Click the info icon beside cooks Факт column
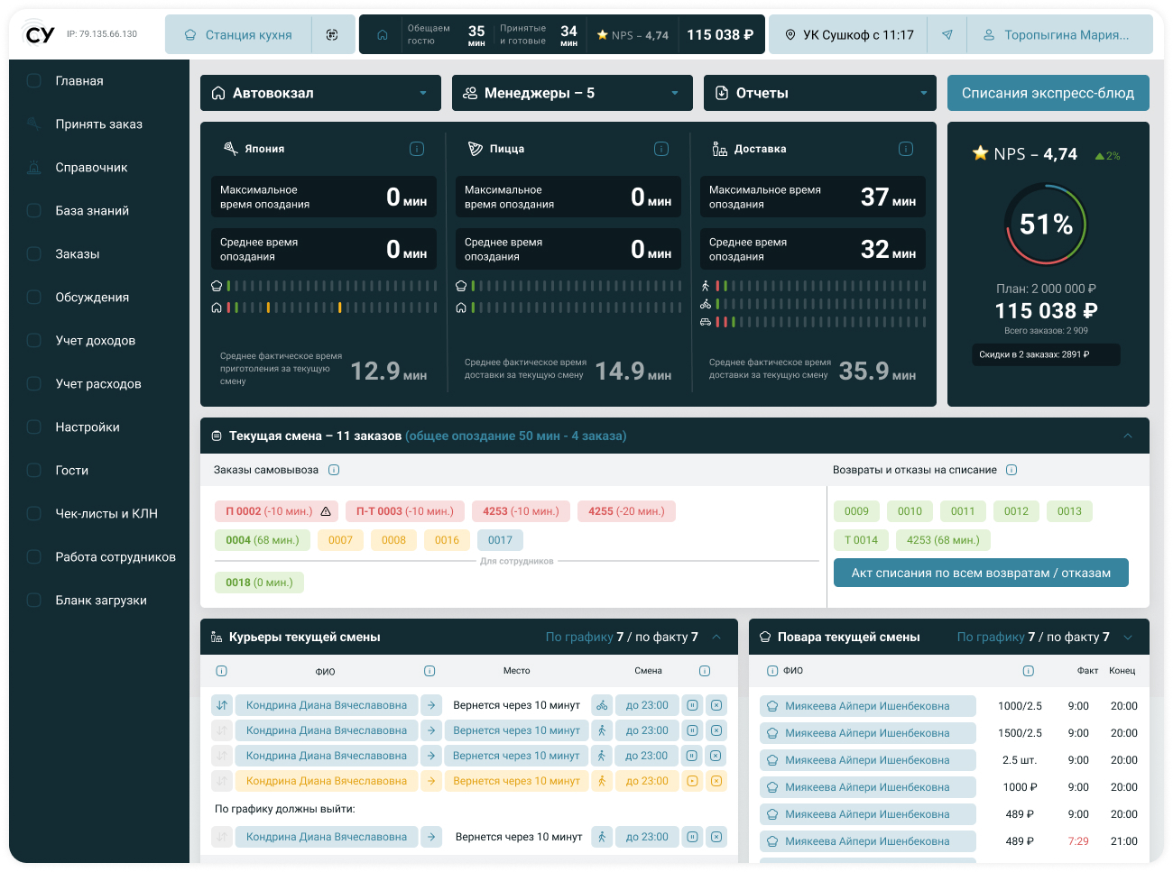This screenshot has width=1173, height=872. coord(1028,671)
